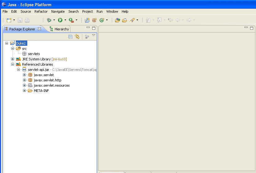The height and width of the screenshot is (173, 256).
Task: Click the Back navigation arrow
Action: [x=178, y=20]
